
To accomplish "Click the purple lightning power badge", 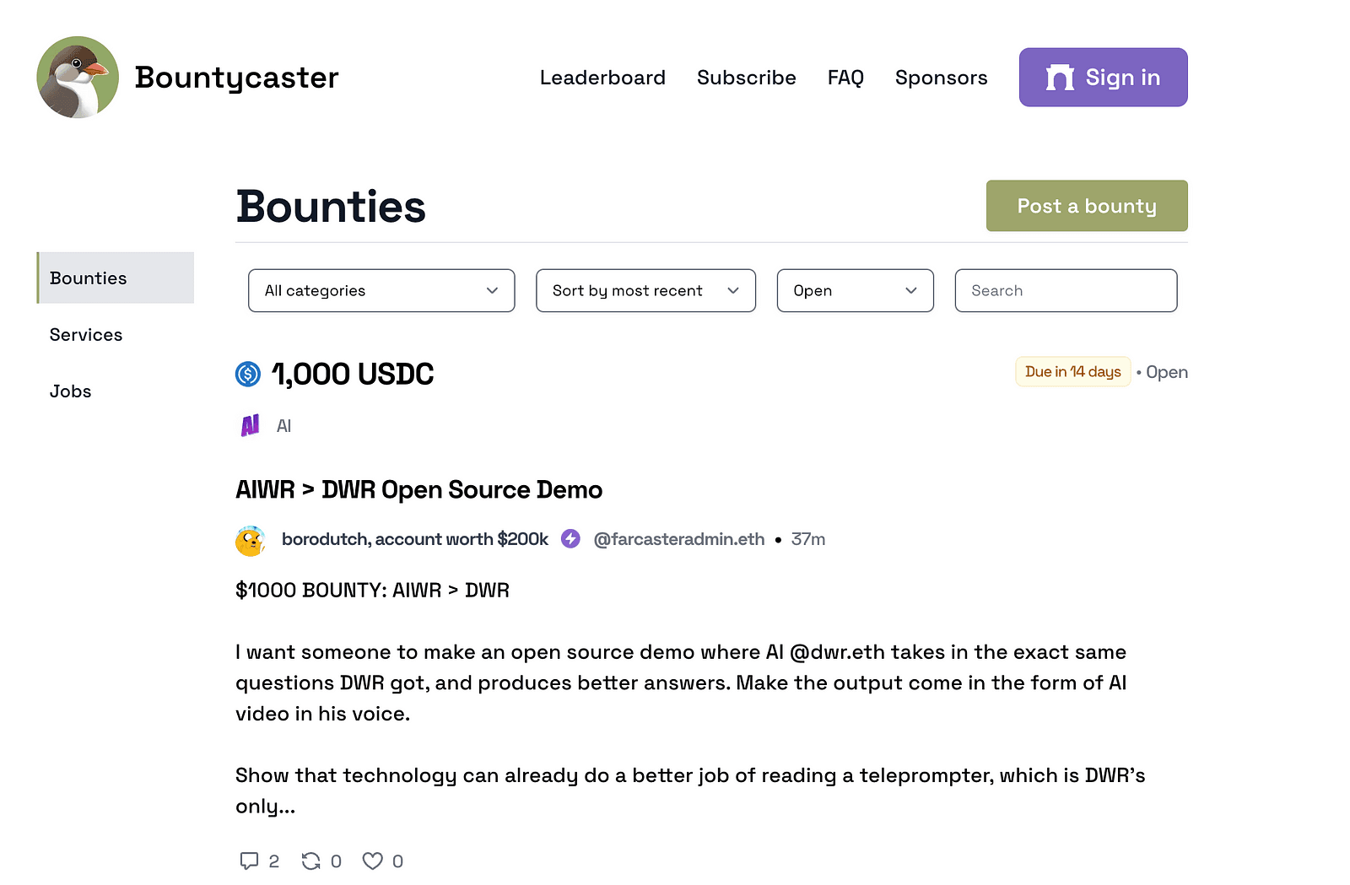I will click(571, 538).
